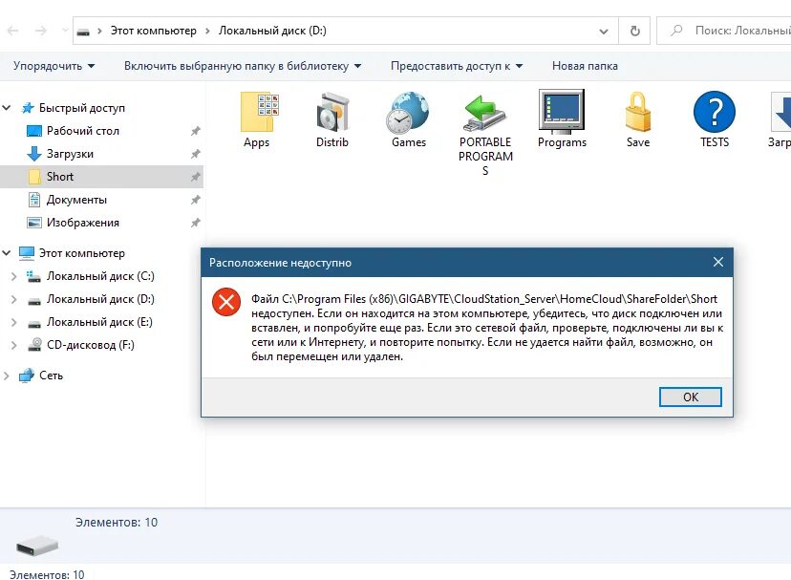Image resolution: width=791 pixels, height=580 pixels.
Task: Click the drive icon in address bar
Action: point(83,32)
